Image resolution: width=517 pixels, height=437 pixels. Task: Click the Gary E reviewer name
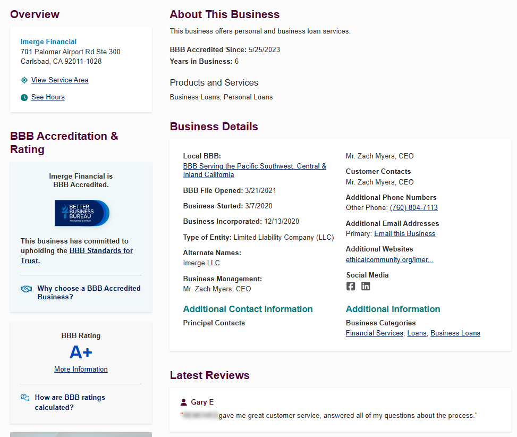pos(202,402)
